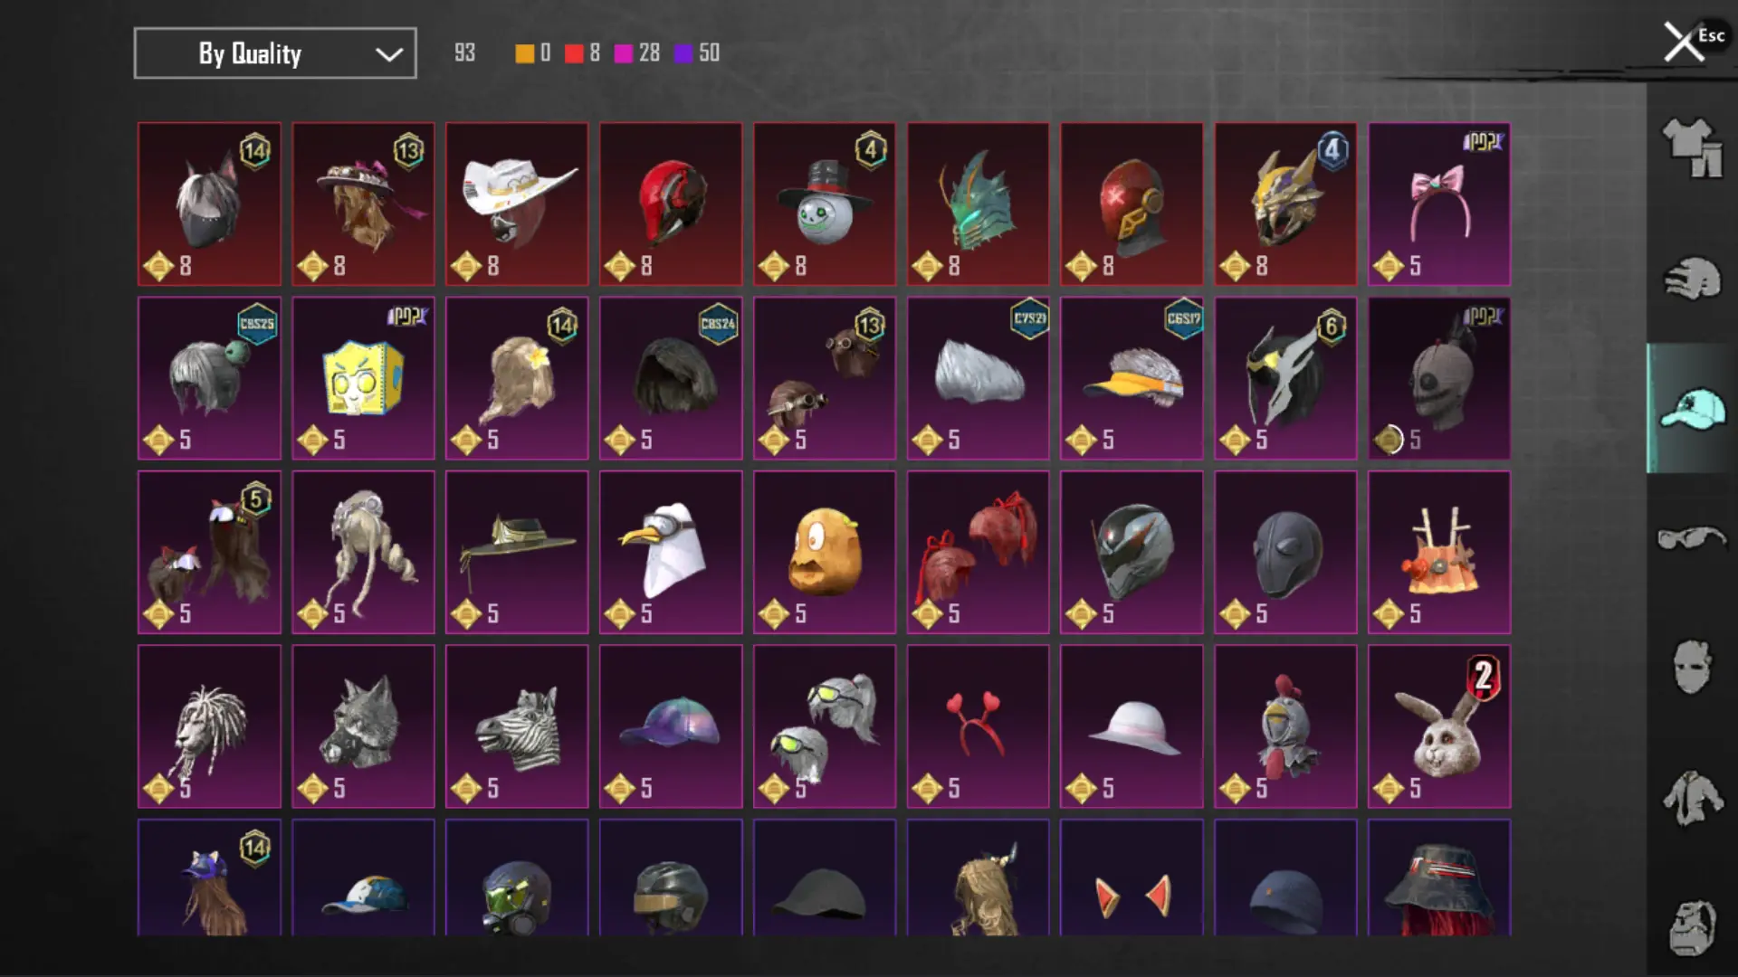
Task: Open the sunglasses category icon
Action: click(1692, 538)
